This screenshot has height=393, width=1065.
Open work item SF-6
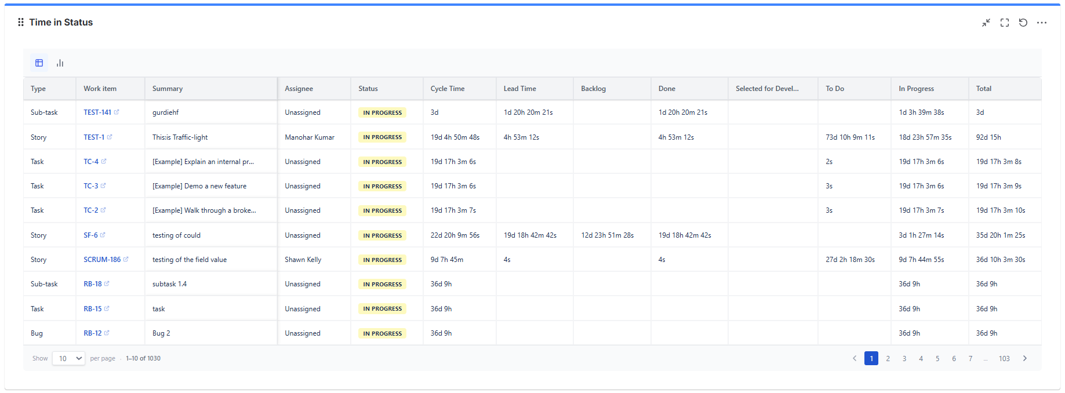[x=90, y=235]
